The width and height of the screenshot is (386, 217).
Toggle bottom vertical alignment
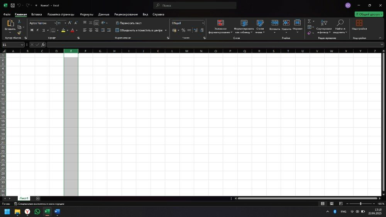pyautogui.click(x=96, y=23)
